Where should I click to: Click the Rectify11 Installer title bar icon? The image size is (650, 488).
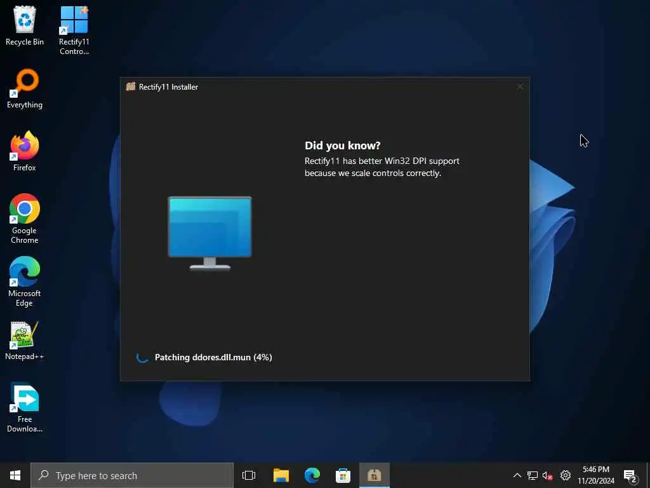click(x=131, y=86)
